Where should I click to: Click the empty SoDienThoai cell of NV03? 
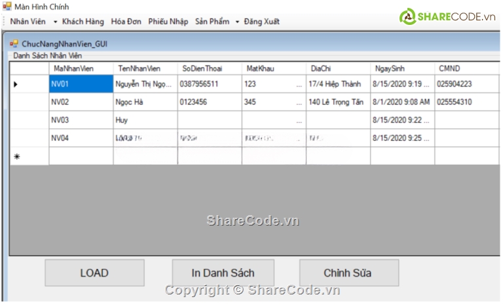[x=210, y=120]
